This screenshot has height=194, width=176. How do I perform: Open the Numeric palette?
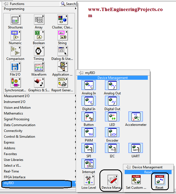pos(15,35)
